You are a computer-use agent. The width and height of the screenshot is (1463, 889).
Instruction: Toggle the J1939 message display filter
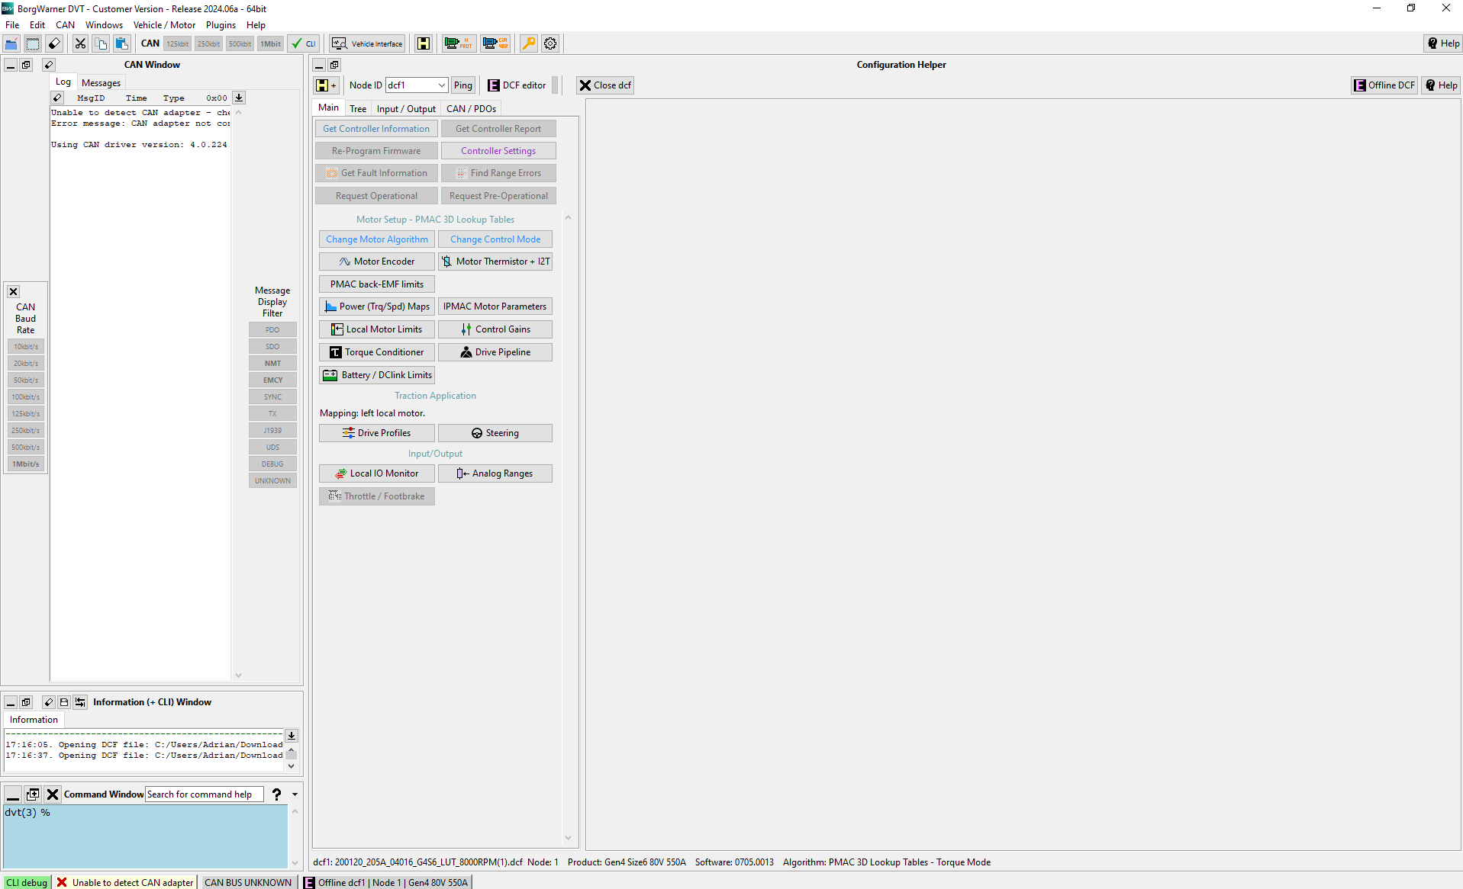coord(272,431)
